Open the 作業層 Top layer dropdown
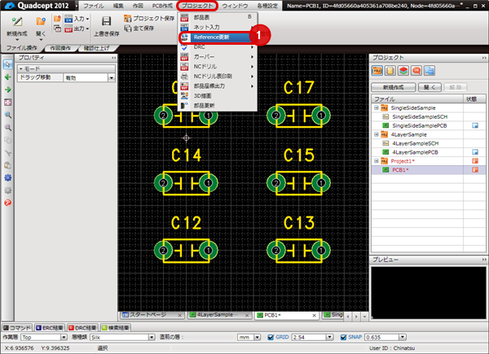Screen dimensions: 489x354 (64, 337)
